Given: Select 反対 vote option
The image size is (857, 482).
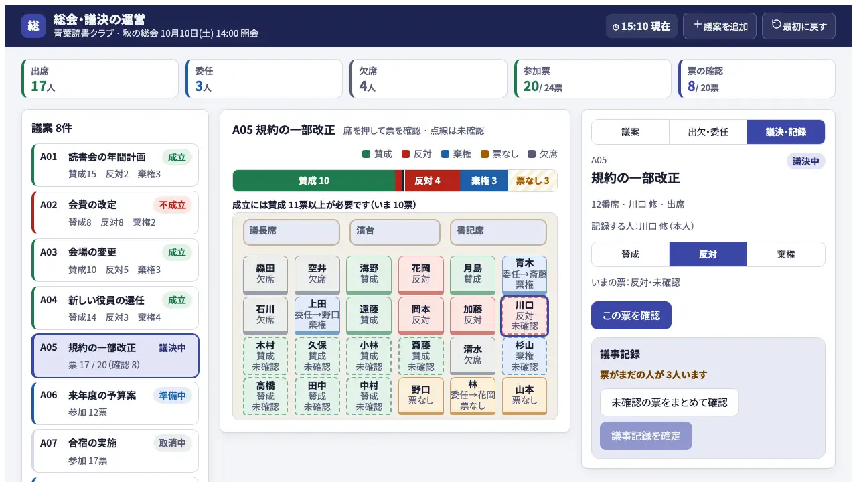Looking at the screenshot, I should click(x=708, y=254).
